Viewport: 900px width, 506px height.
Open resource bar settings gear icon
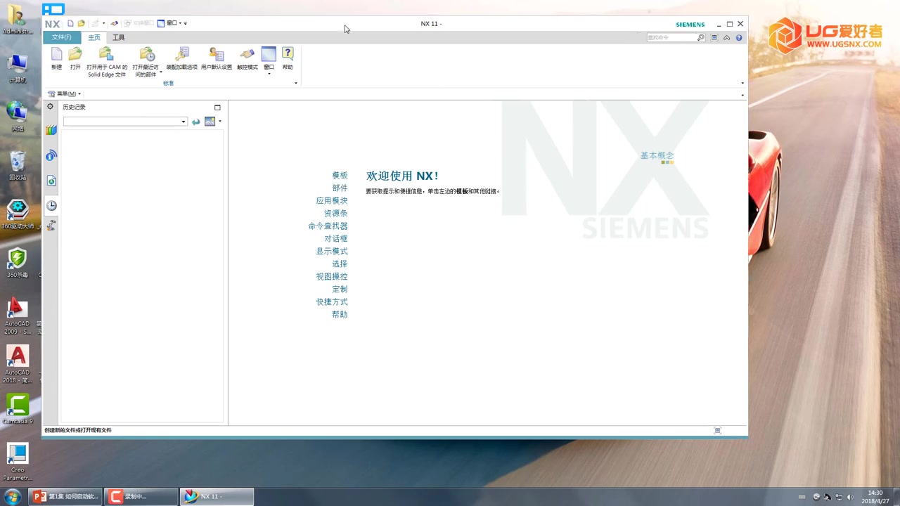point(50,107)
